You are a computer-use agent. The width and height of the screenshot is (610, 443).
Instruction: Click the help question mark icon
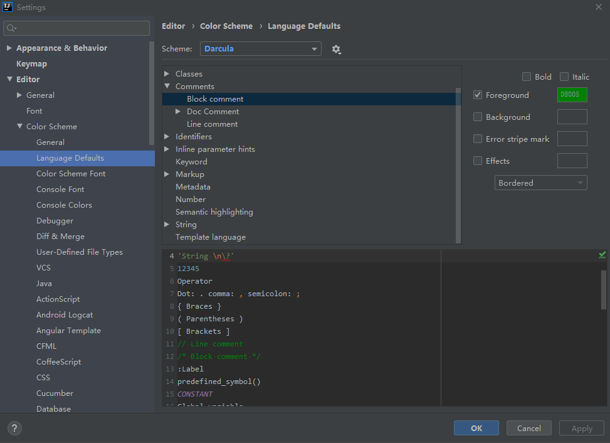[x=14, y=428]
